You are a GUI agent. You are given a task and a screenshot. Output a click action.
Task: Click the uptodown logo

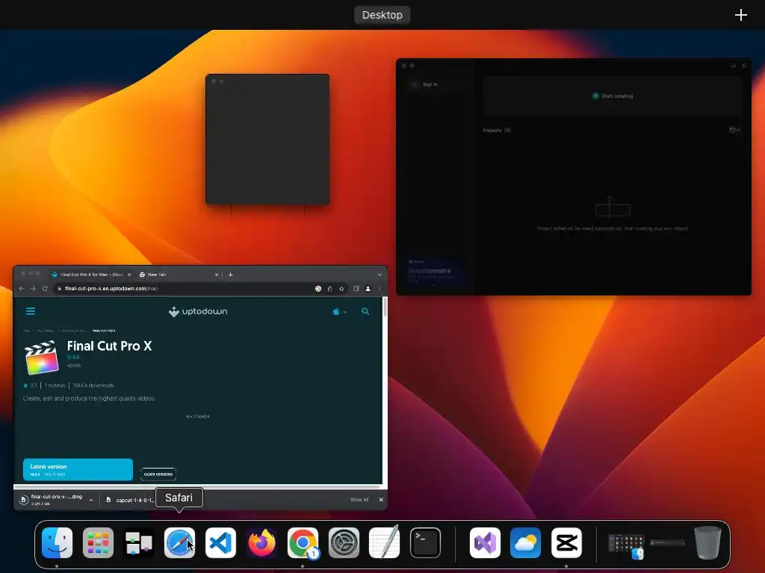197,311
